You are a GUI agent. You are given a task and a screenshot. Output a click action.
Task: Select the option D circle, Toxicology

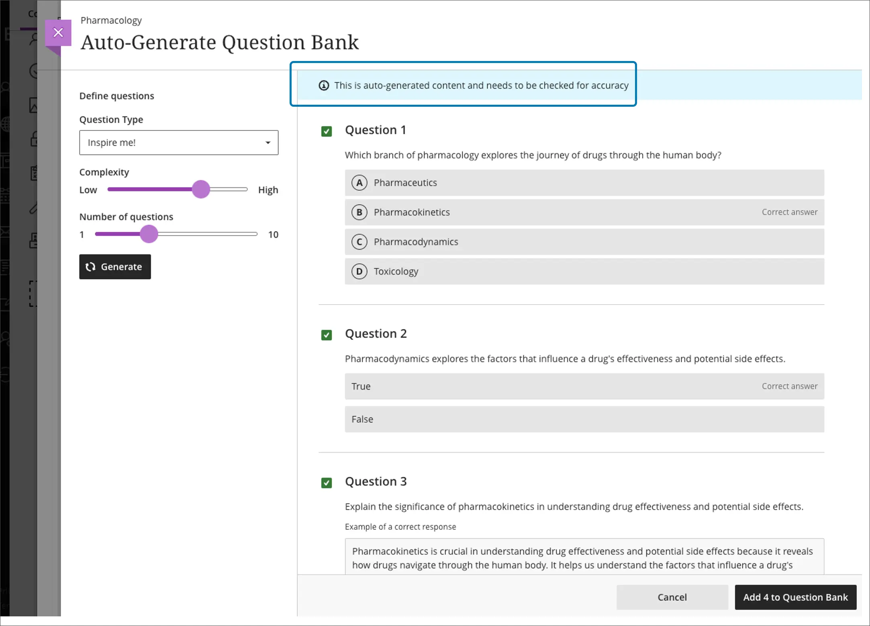359,272
